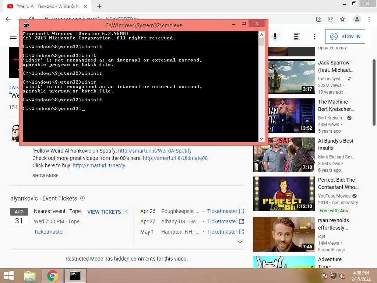This screenshot has width=377, height=283.
Task: Open Perfect Bid documentary thumbnail
Action: [284, 194]
